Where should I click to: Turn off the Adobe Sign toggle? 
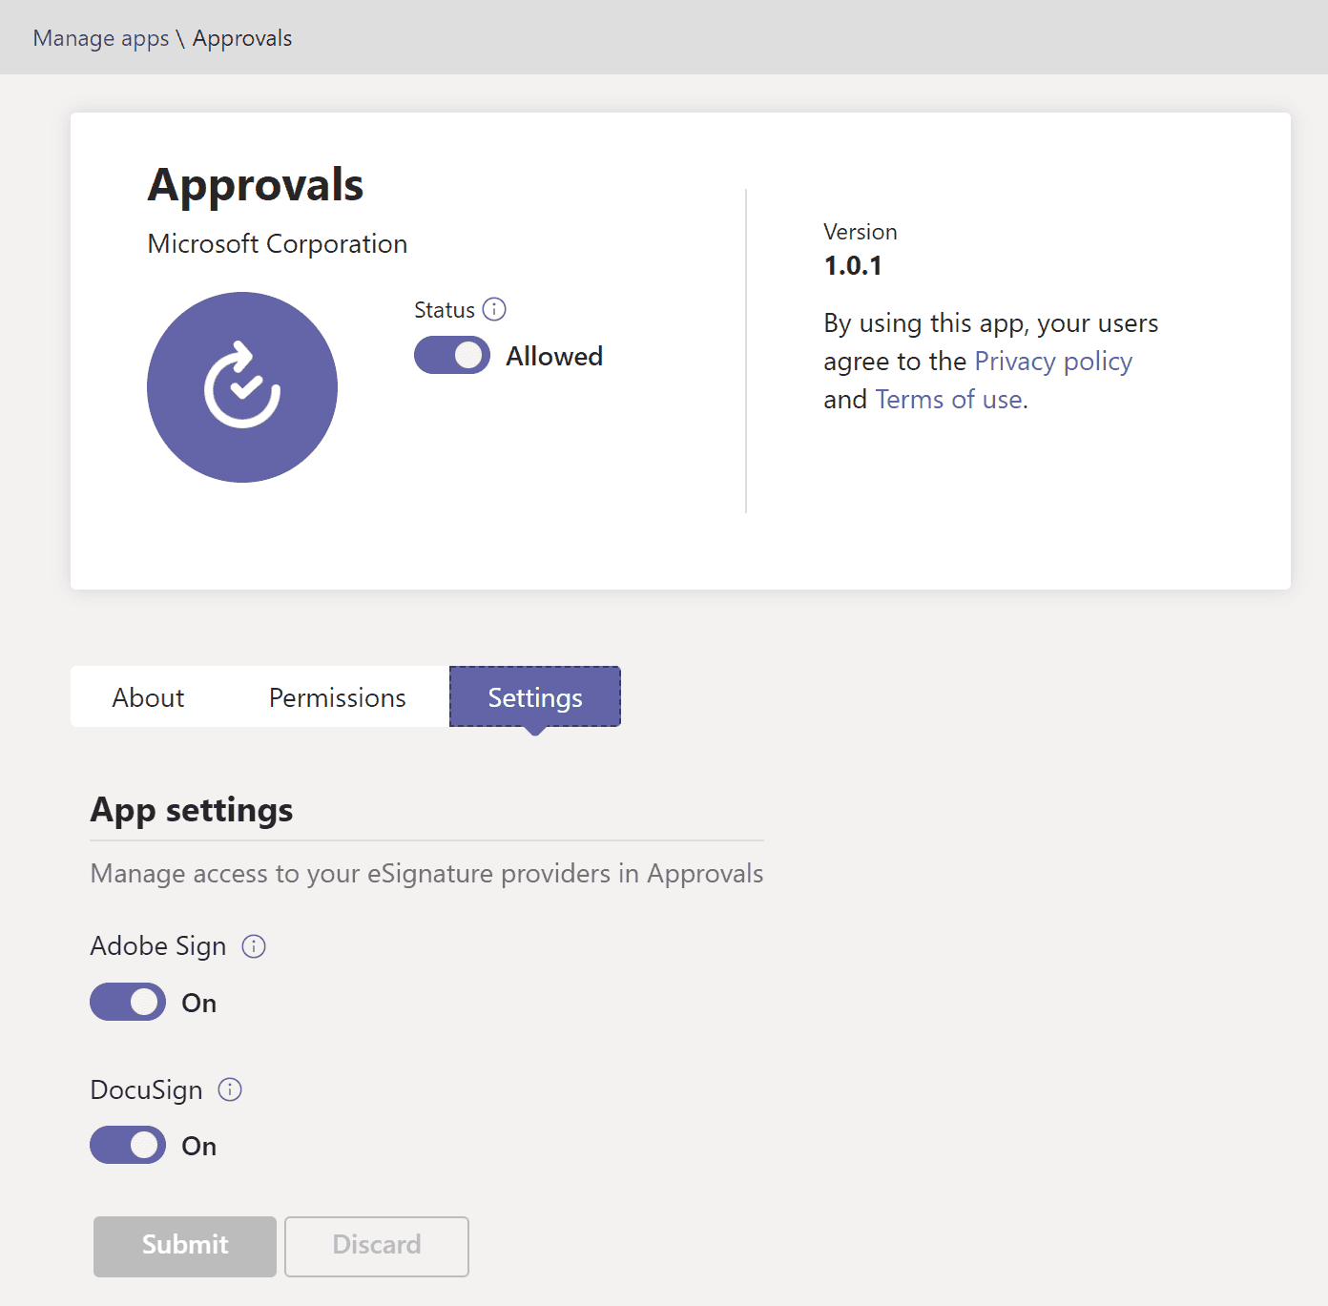point(128,1002)
